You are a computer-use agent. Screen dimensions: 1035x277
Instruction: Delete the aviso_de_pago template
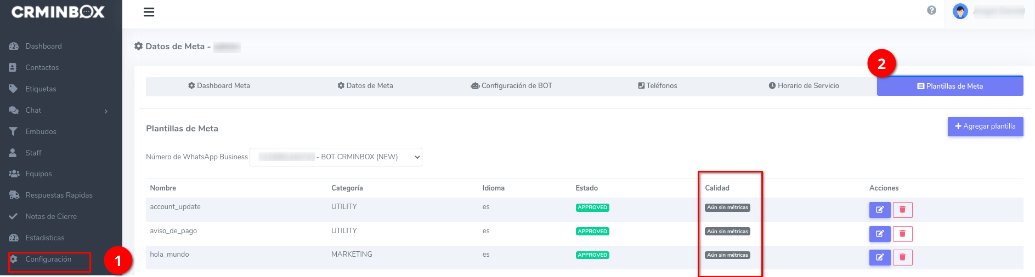click(902, 234)
